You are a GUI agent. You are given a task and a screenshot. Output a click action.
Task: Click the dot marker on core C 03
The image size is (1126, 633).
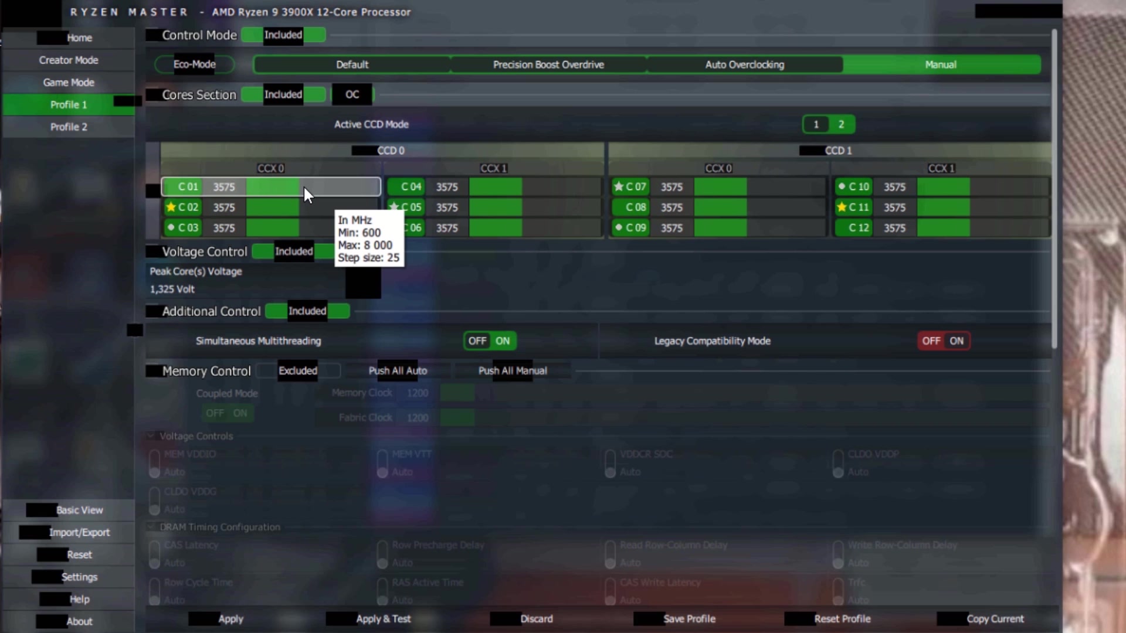[171, 227]
